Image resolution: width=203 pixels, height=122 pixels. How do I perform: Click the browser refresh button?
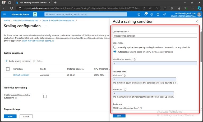(x=11, y=8)
